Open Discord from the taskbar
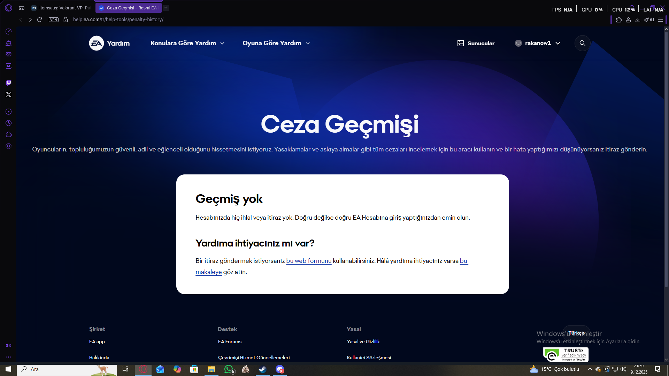Viewport: 669px width, 376px height. point(280,369)
